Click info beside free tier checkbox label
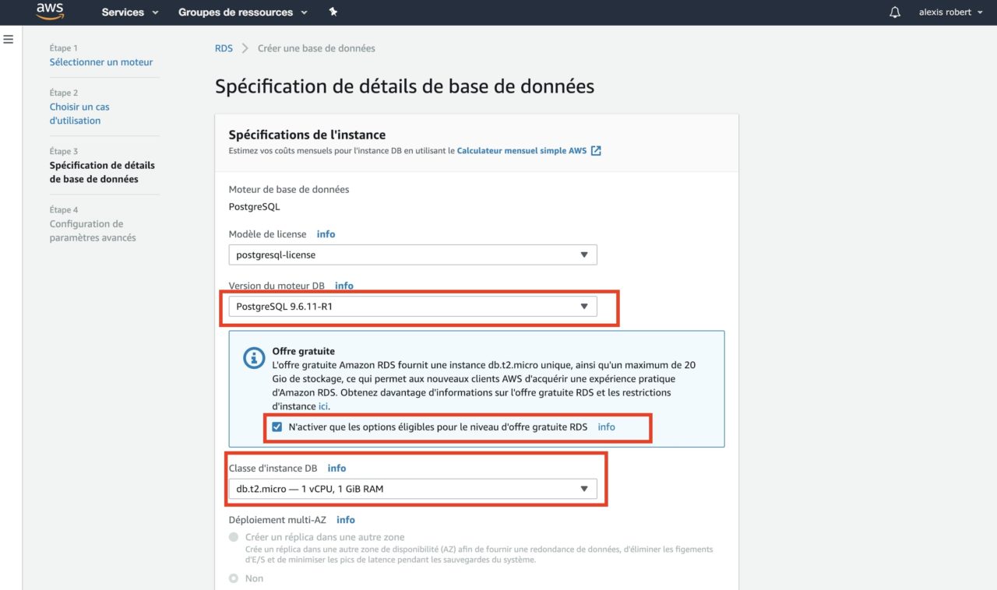Screen dimensions: 997x590 606,427
